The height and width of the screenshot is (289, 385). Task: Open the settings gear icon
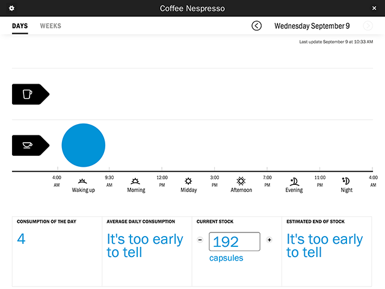tap(11, 8)
